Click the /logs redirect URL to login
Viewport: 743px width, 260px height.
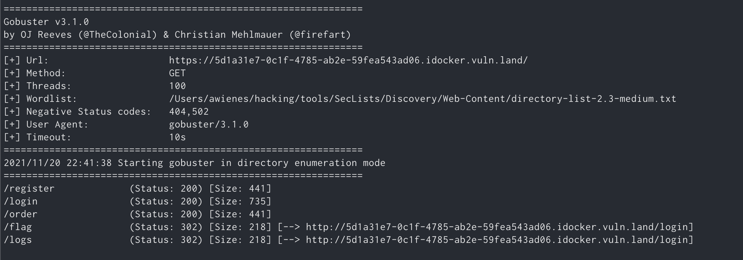(x=499, y=240)
